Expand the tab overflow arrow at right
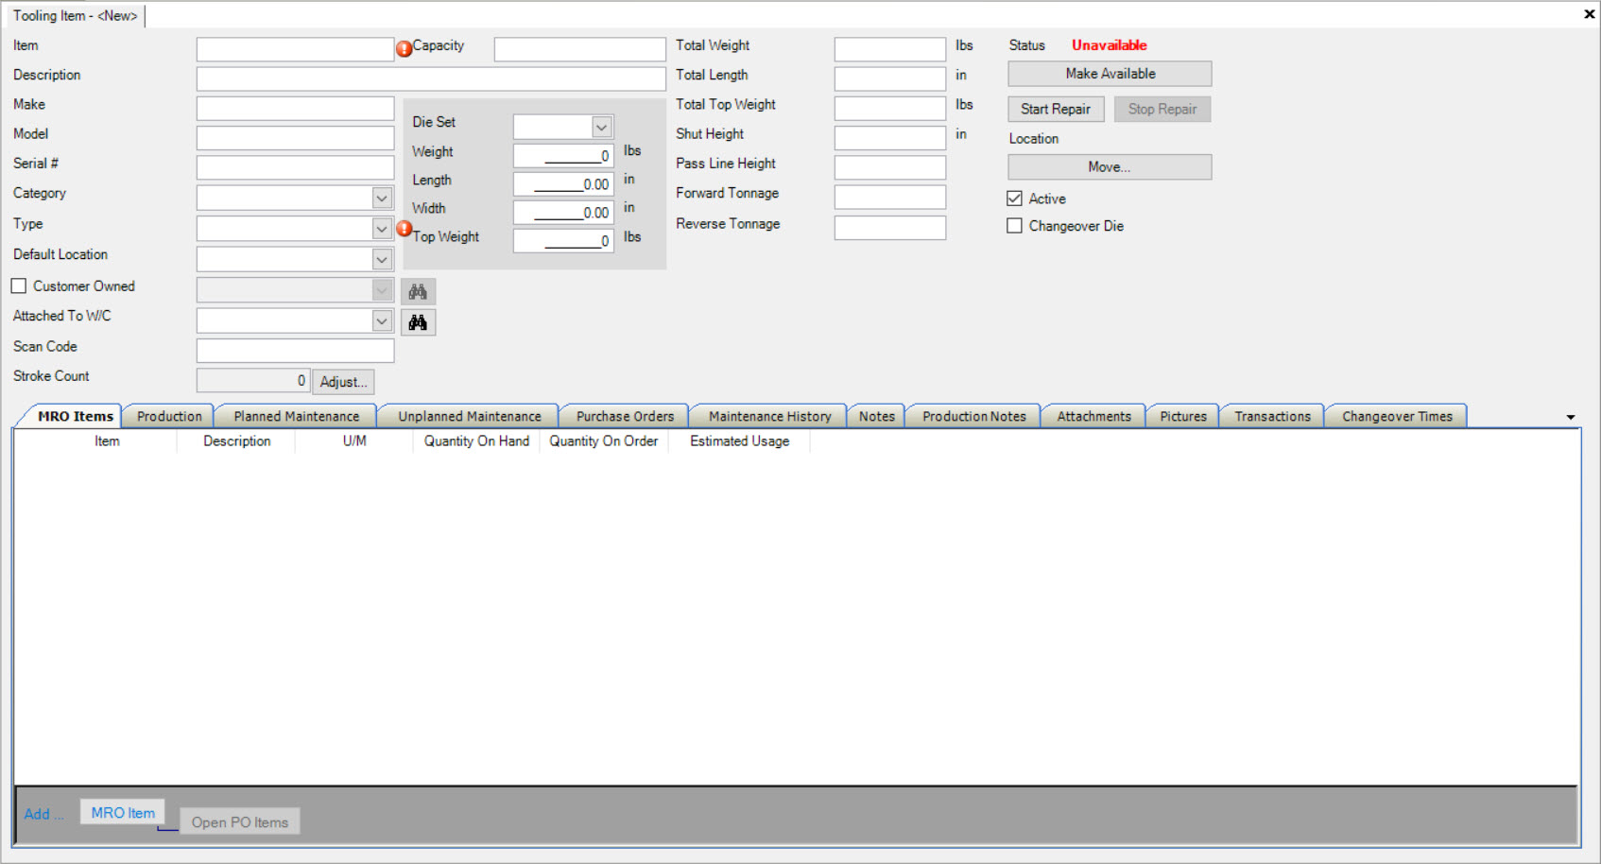 click(1571, 417)
